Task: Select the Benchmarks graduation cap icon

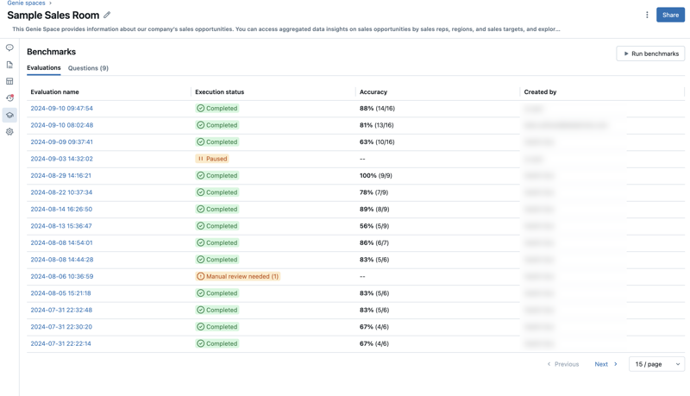Action: 9,115
